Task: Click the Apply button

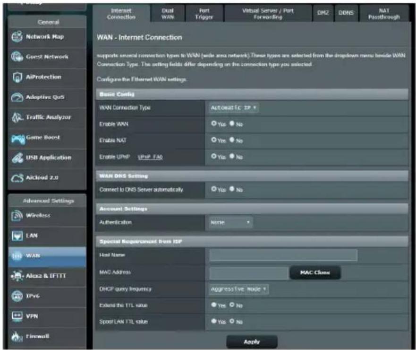Action: 252,342
